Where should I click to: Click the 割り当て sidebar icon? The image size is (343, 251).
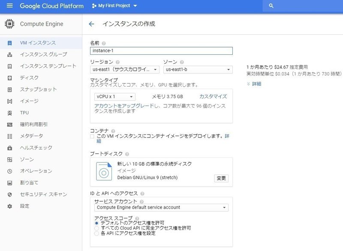point(9,183)
